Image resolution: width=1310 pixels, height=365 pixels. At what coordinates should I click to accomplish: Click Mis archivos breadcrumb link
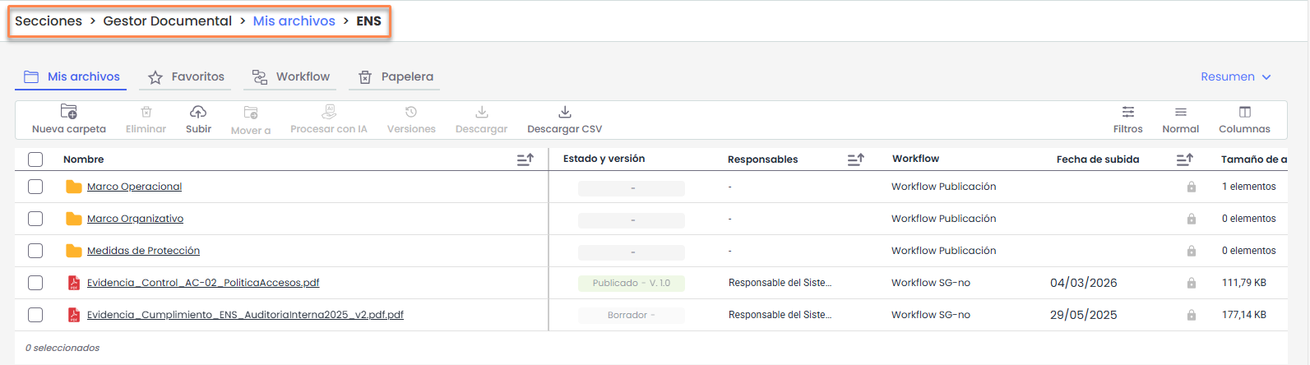pyautogui.click(x=294, y=21)
